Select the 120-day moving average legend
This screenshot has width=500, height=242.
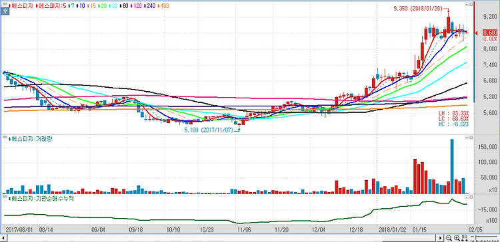[x=136, y=6]
